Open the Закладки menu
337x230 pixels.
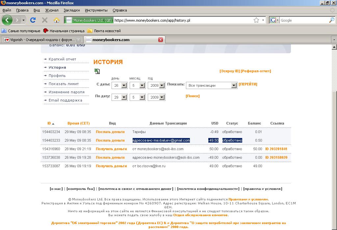(x=71, y=10)
